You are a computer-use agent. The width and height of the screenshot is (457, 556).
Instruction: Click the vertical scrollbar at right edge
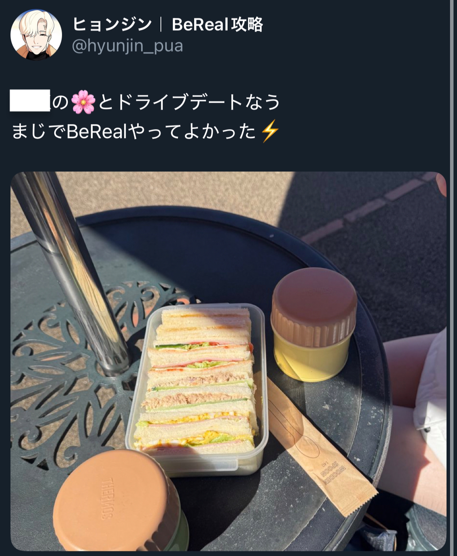tap(452, 278)
